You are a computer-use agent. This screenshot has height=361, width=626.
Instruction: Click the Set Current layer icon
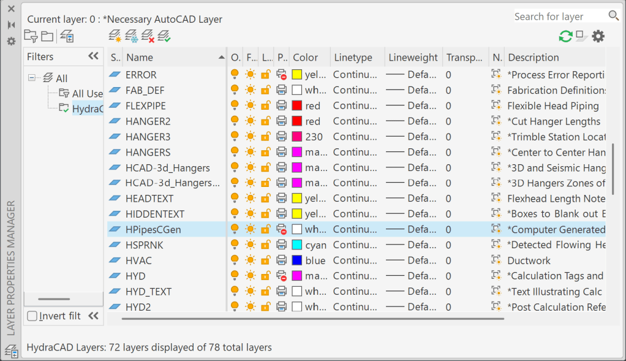click(164, 36)
